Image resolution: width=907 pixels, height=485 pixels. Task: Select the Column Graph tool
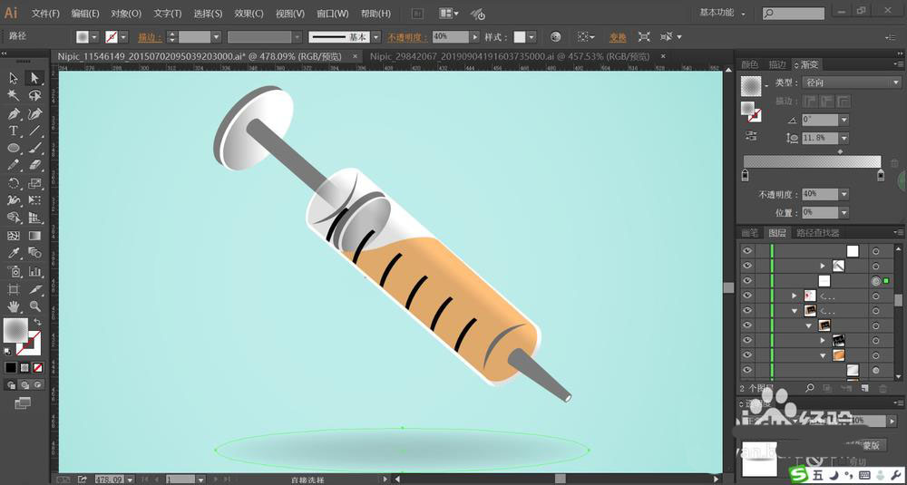[34, 271]
